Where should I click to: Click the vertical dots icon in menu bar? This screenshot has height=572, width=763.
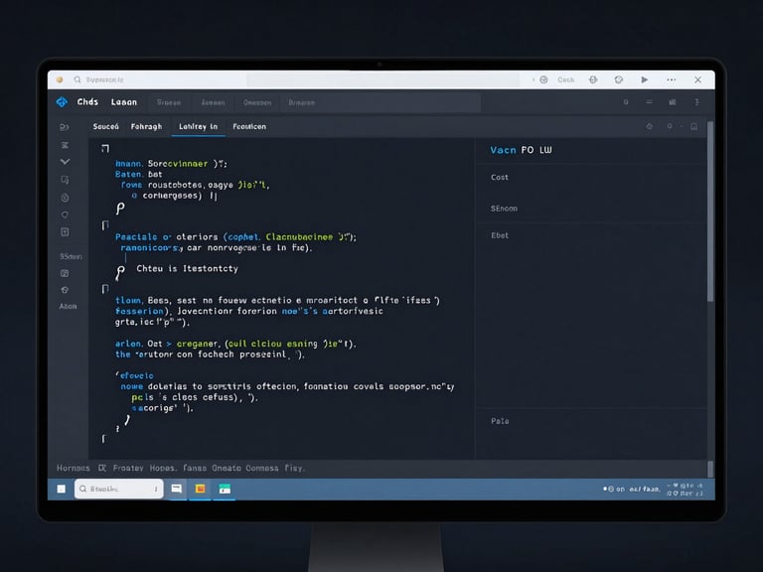[x=696, y=102]
